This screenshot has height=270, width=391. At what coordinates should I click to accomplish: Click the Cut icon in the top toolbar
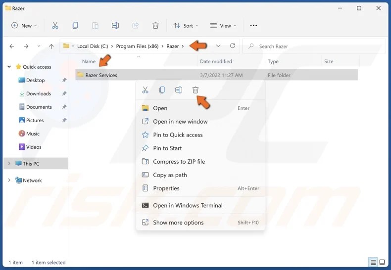(55, 25)
